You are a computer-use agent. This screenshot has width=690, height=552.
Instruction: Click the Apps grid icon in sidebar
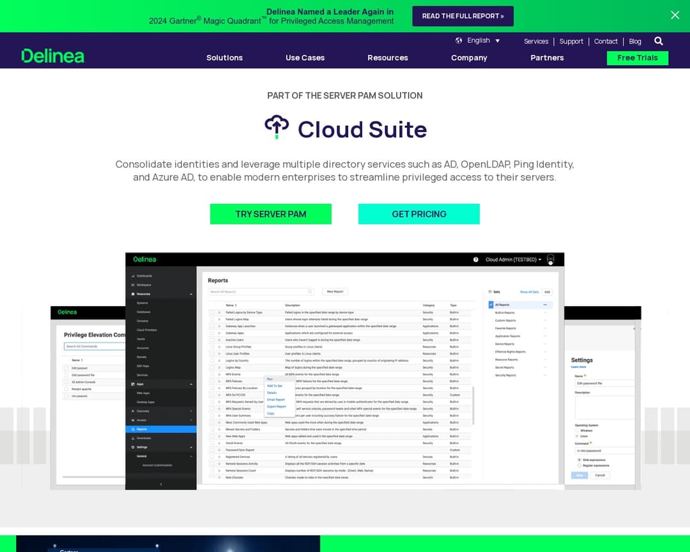tap(133, 384)
